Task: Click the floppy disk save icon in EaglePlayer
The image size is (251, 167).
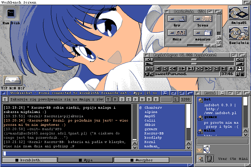Action: pos(240,69)
